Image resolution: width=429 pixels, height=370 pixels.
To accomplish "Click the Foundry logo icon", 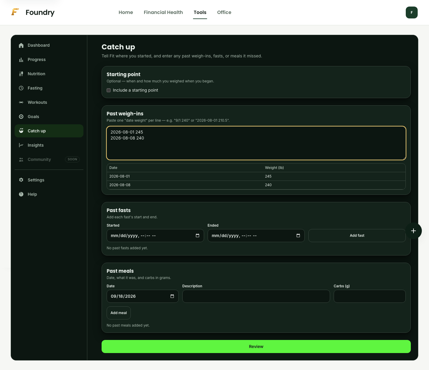I will click(15, 12).
